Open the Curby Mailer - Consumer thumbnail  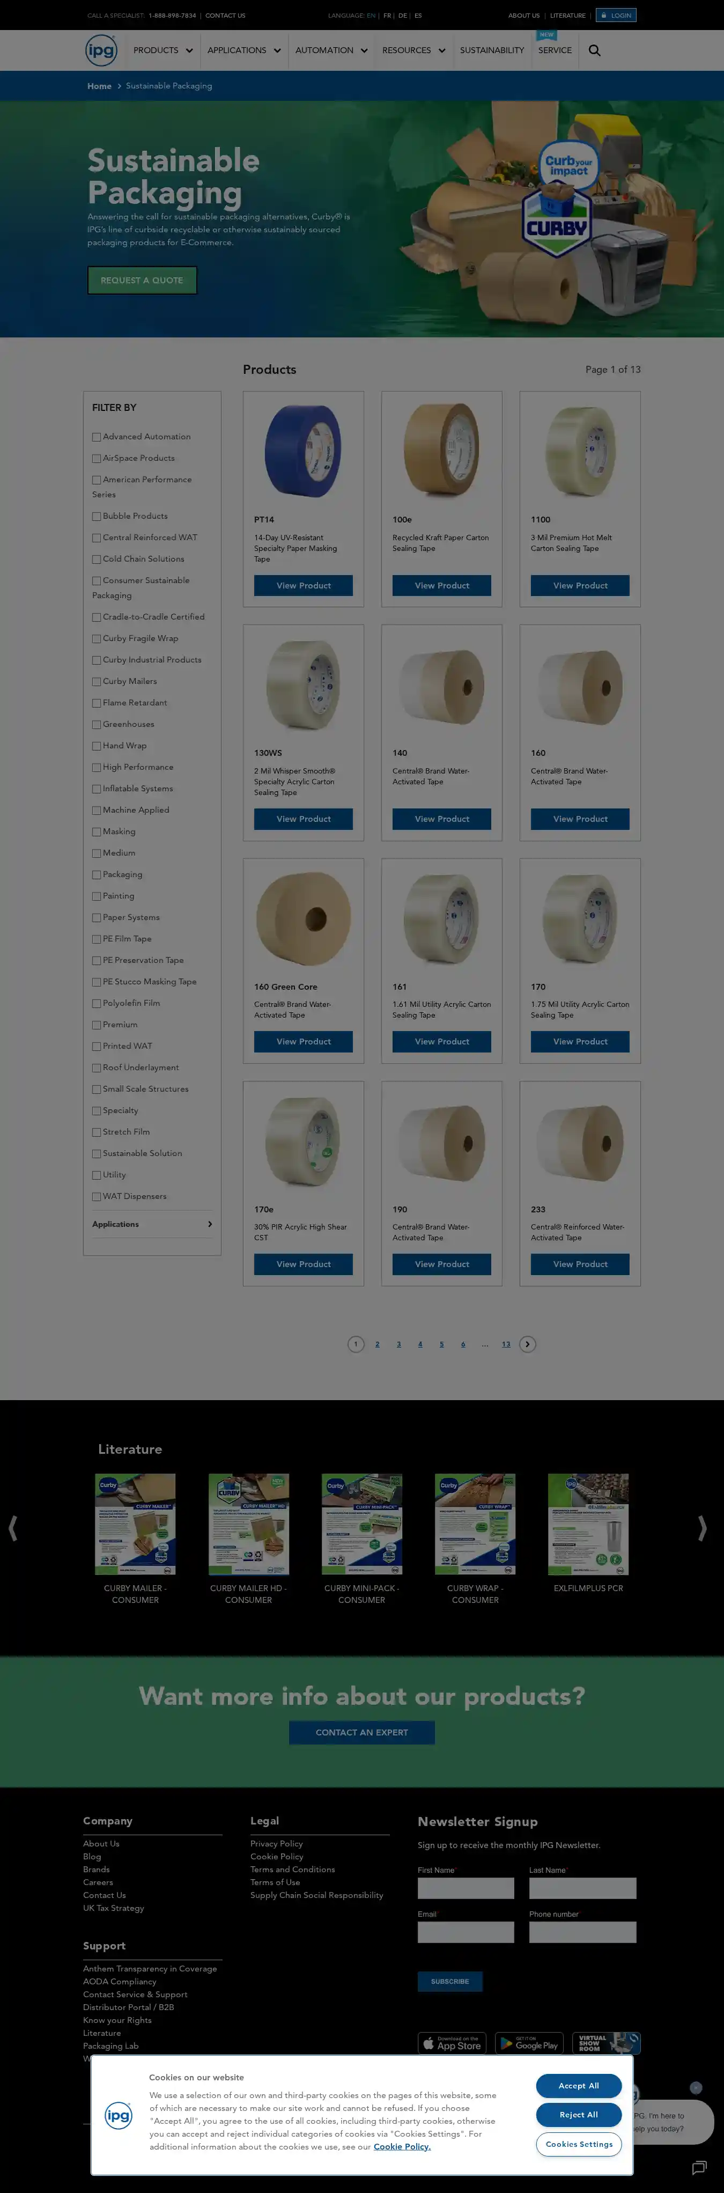pos(135,1524)
